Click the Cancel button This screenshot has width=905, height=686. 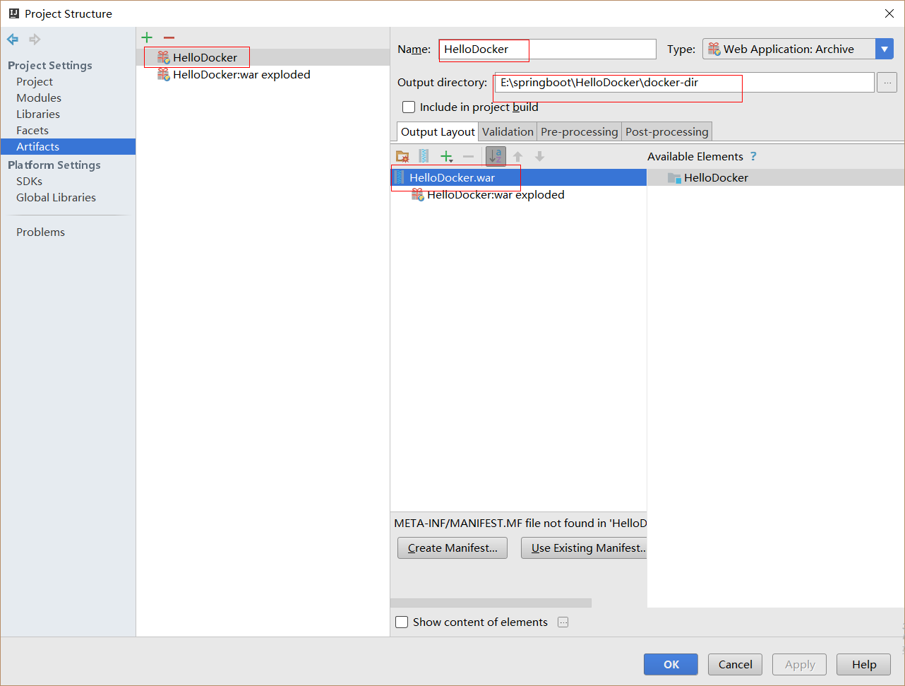735,664
